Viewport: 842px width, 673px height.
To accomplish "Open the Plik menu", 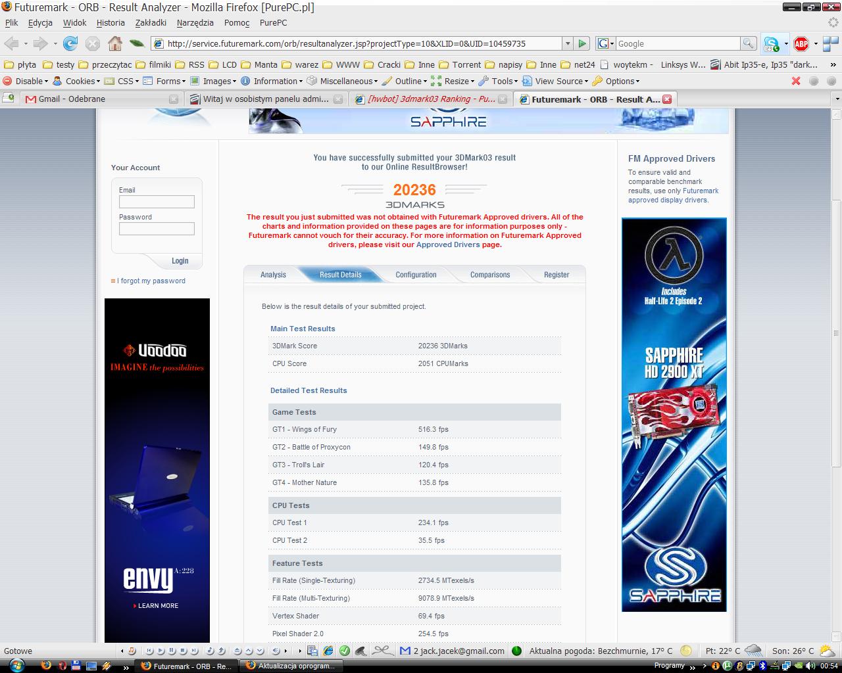I will pos(12,22).
